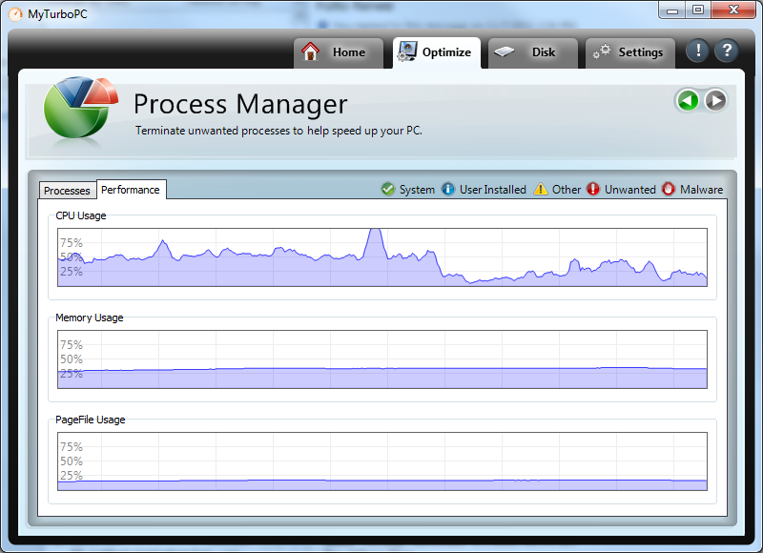Click the 'Memory Usage' label
This screenshot has height=553, width=763.
click(x=90, y=317)
